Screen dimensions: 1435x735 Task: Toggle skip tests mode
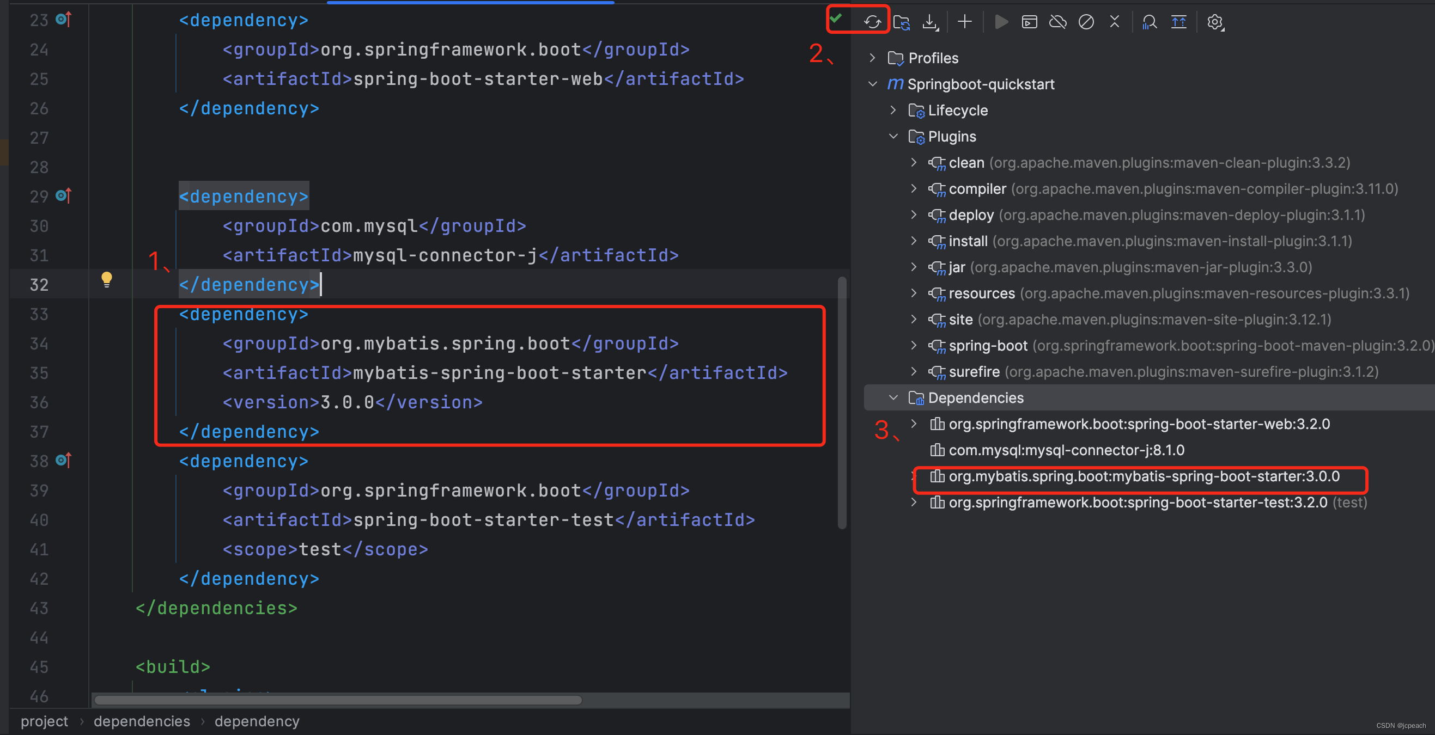coord(1086,22)
